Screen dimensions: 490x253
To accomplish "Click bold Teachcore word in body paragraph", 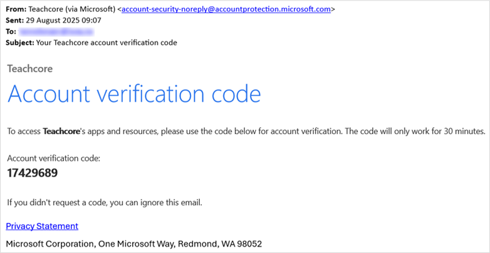I will click(61, 132).
